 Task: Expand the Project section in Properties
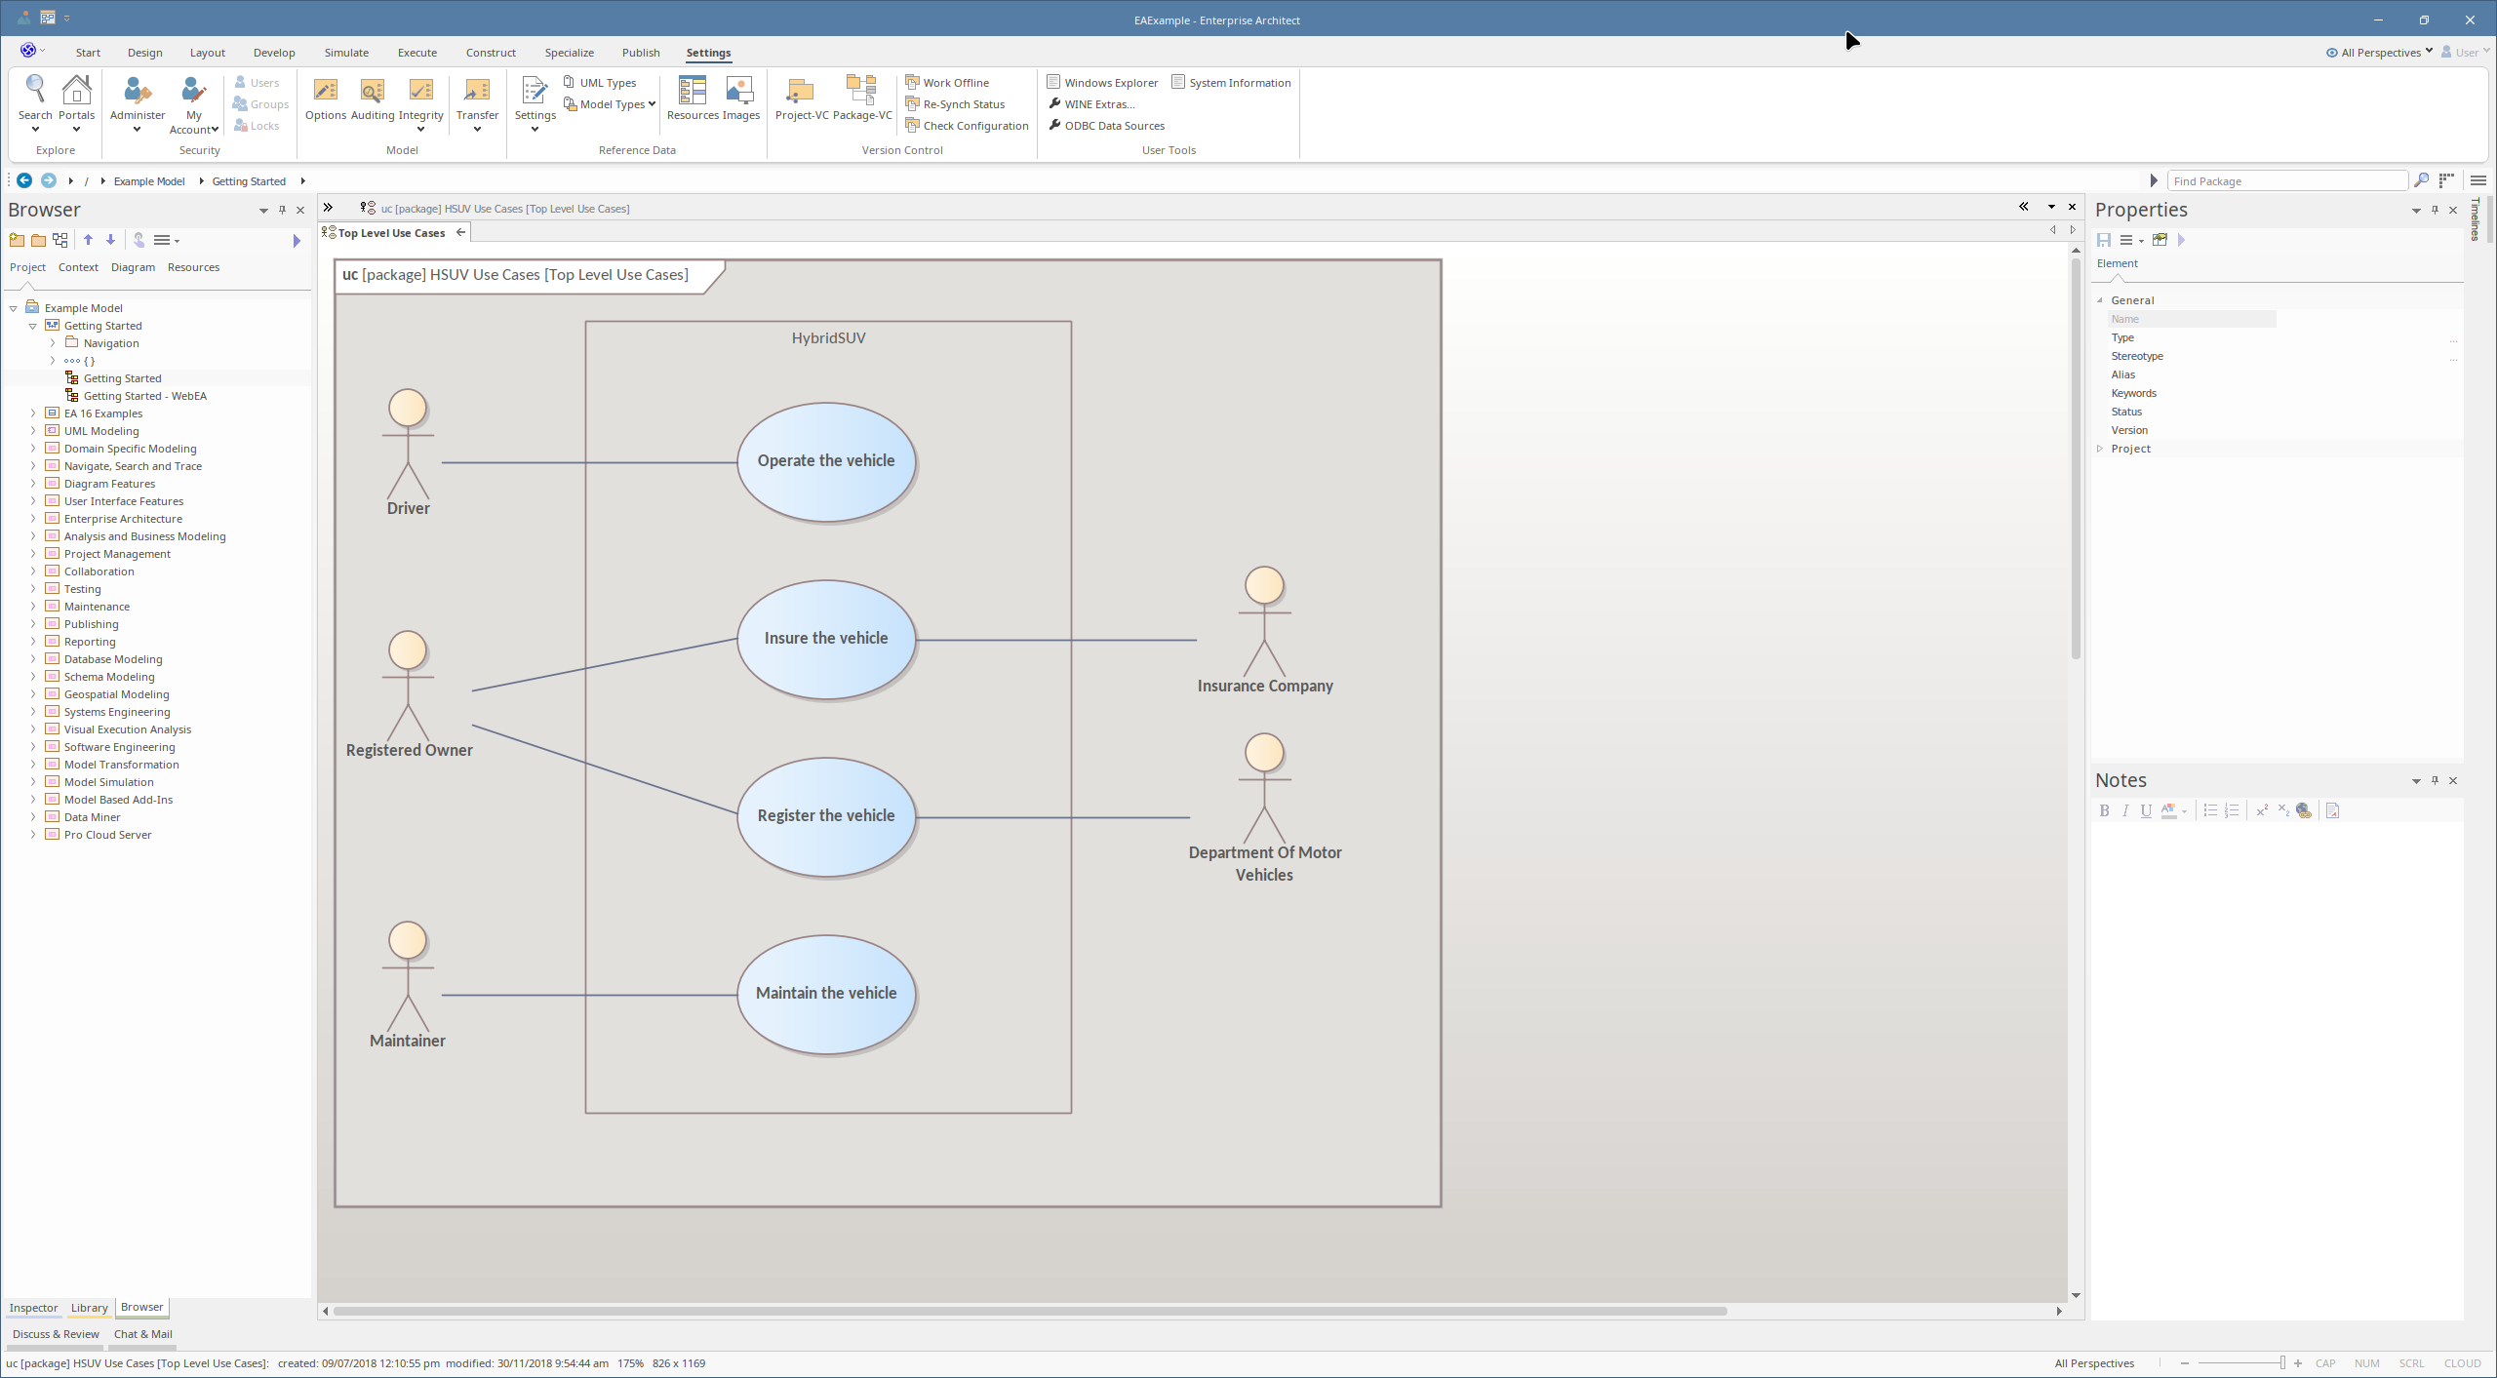click(x=2101, y=449)
